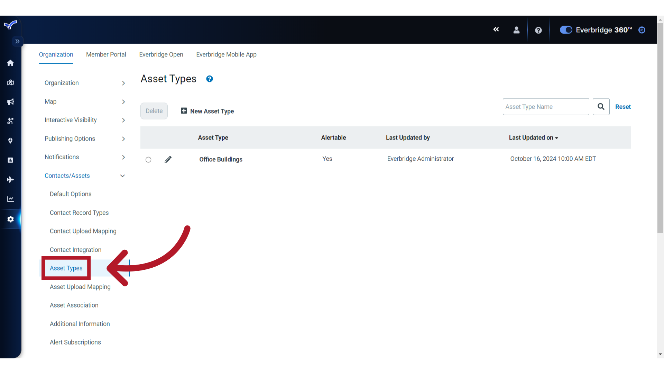Open the Home dashboard icon

10,63
